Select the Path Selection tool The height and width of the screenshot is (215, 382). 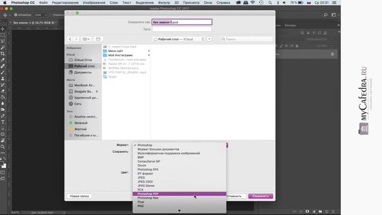point(2,128)
